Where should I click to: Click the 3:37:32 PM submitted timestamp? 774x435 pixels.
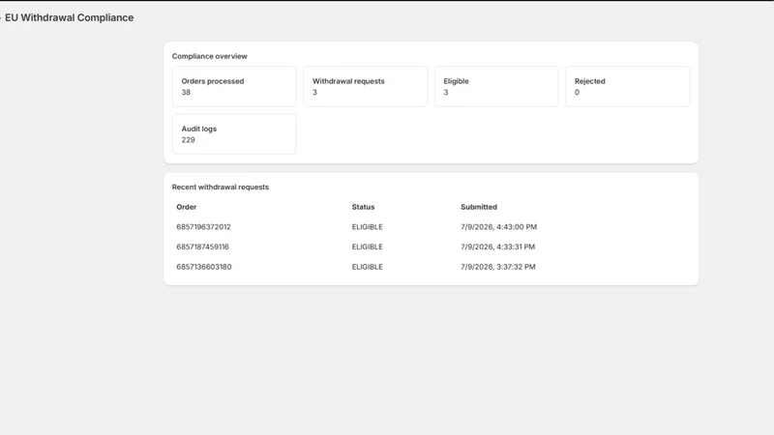point(498,267)
